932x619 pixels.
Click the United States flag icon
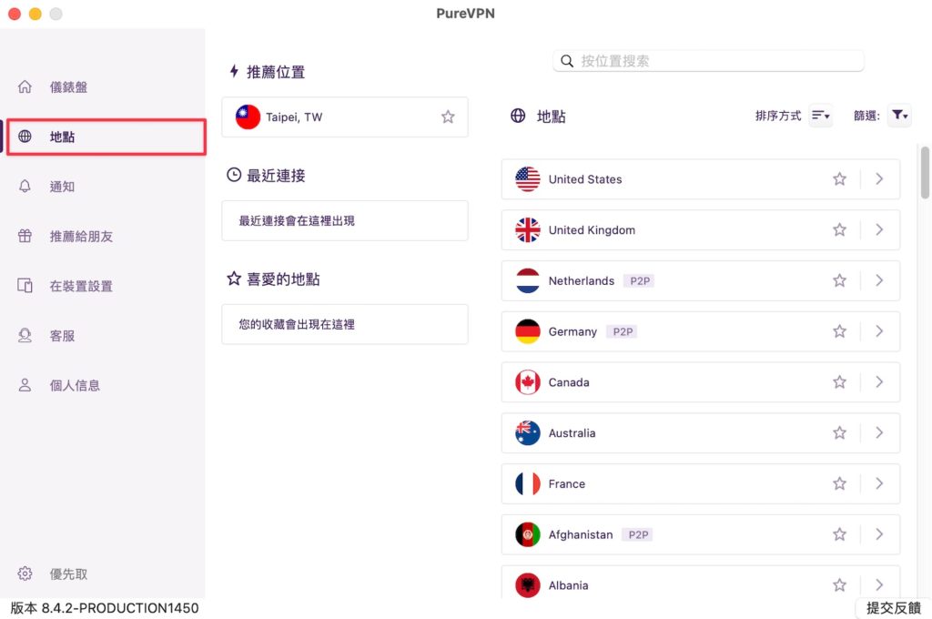click(x=528, y=179)
